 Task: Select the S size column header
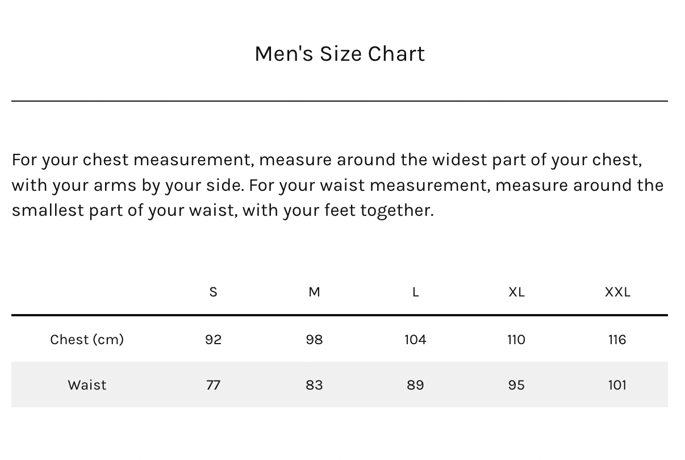pos(213,292)
